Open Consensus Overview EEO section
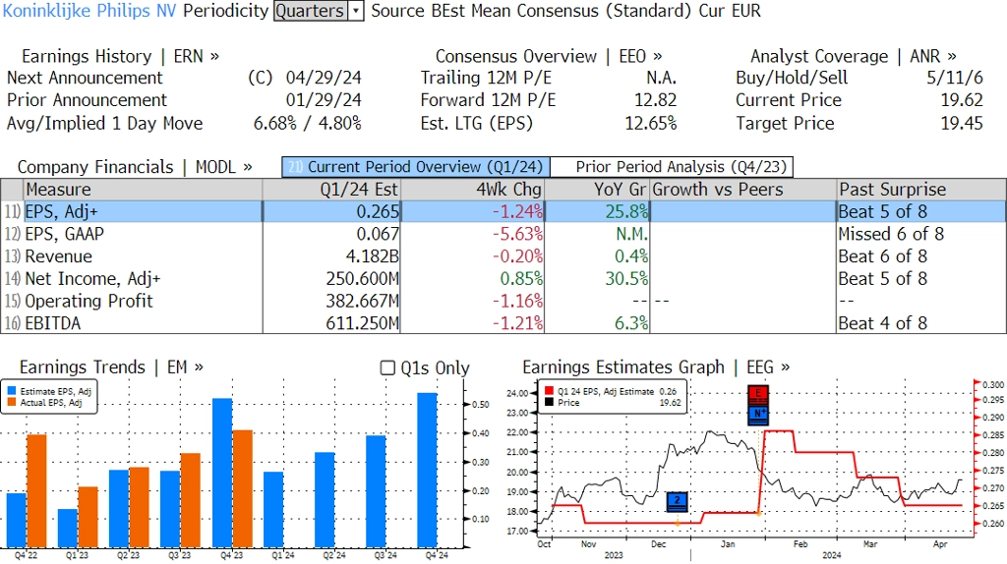The width and height of the screenshot is (1007, 564). point(549,56)
